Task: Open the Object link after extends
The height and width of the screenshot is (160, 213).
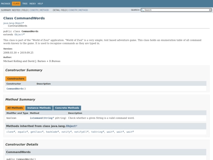Action: coord(19,34)
